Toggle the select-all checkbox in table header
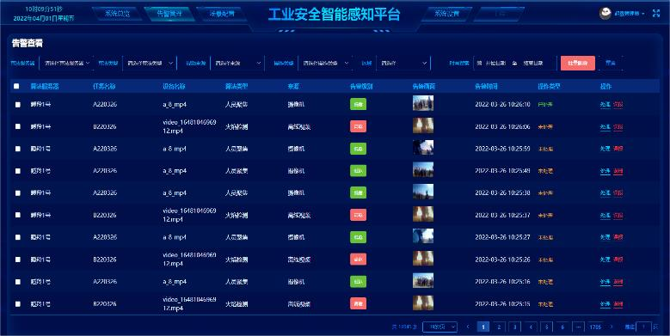Screen dimensions: 670x336 pos(16,86)
